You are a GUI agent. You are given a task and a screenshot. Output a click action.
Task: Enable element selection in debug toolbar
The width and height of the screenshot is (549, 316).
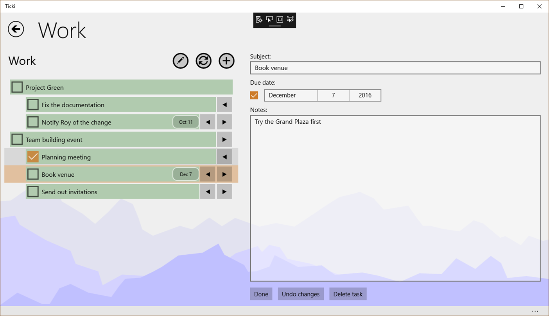tap(269, 20)
